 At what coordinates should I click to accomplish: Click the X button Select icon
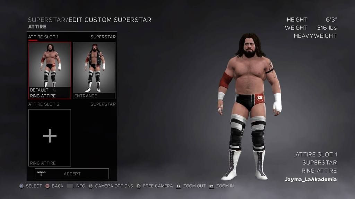(x=21, y=186)
